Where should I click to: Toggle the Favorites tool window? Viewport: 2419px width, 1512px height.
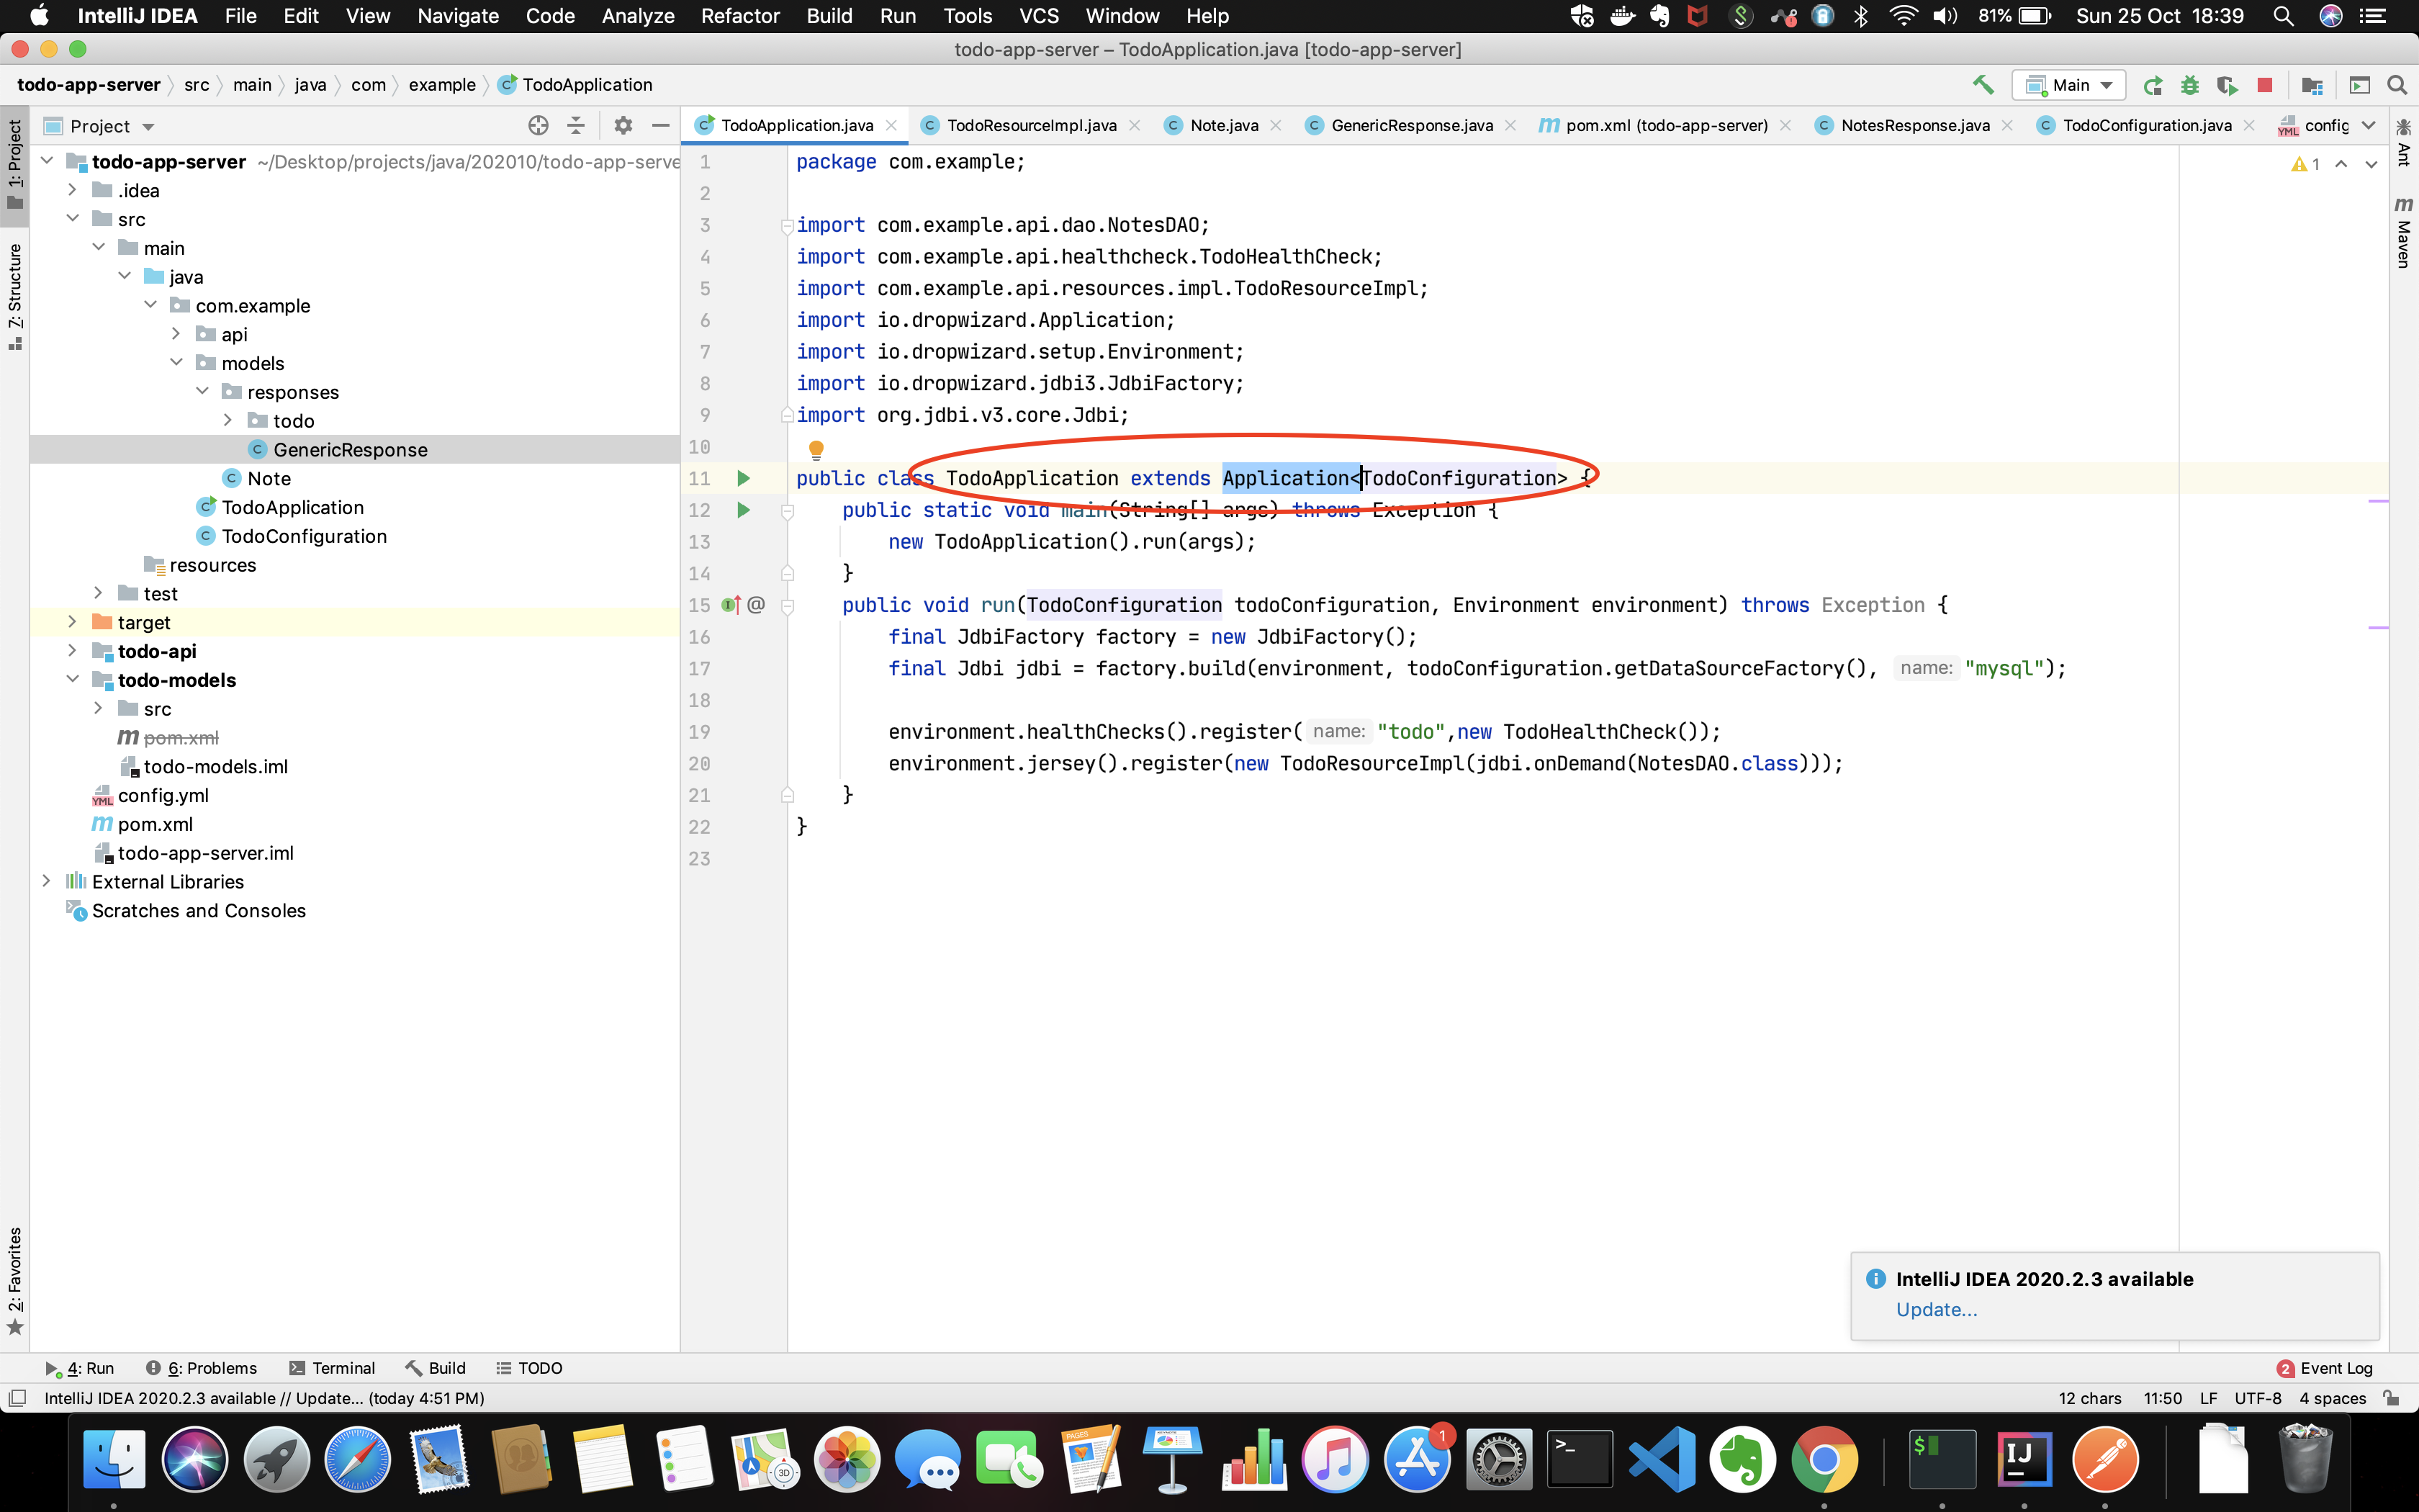15,1281
